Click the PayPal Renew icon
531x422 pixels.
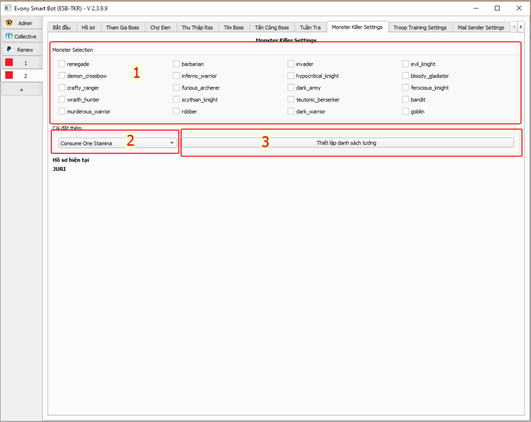9,50
